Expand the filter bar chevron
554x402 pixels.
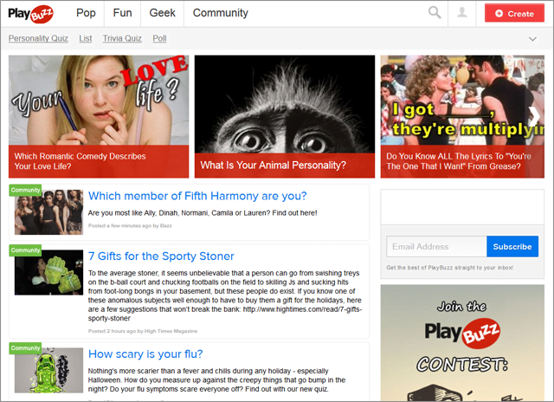click(532, 39)
